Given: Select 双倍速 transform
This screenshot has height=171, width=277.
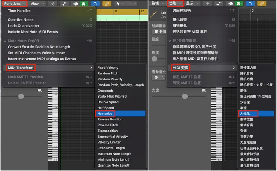Looking at the screenshot, I should (x=256, y=102).
